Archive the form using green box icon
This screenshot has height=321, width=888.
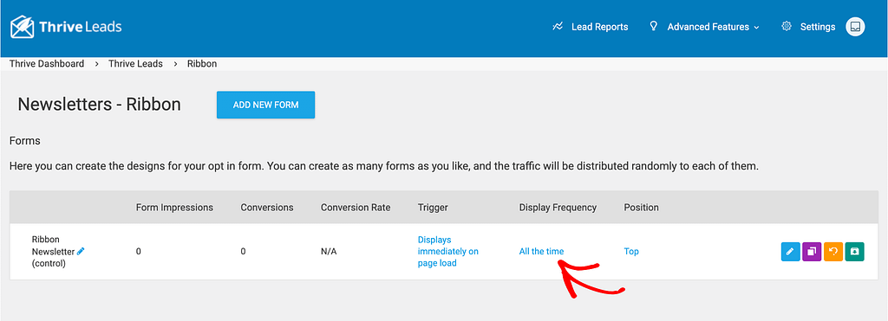[854, 252]
